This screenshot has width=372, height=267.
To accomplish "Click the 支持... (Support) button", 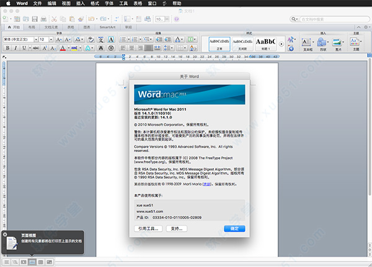I will coord(177,229).
